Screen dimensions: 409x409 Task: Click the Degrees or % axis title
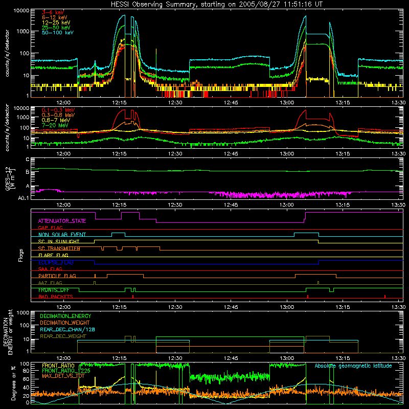pyautogui.click(x=13, y=383)
